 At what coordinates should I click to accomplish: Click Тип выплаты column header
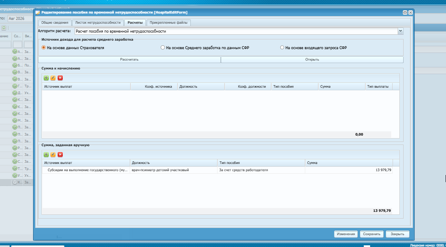click(379, 86)
